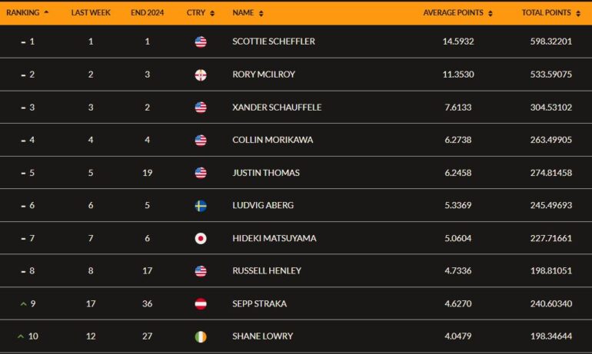Select Collin Morikawa's name

click(x=273, y=140)
